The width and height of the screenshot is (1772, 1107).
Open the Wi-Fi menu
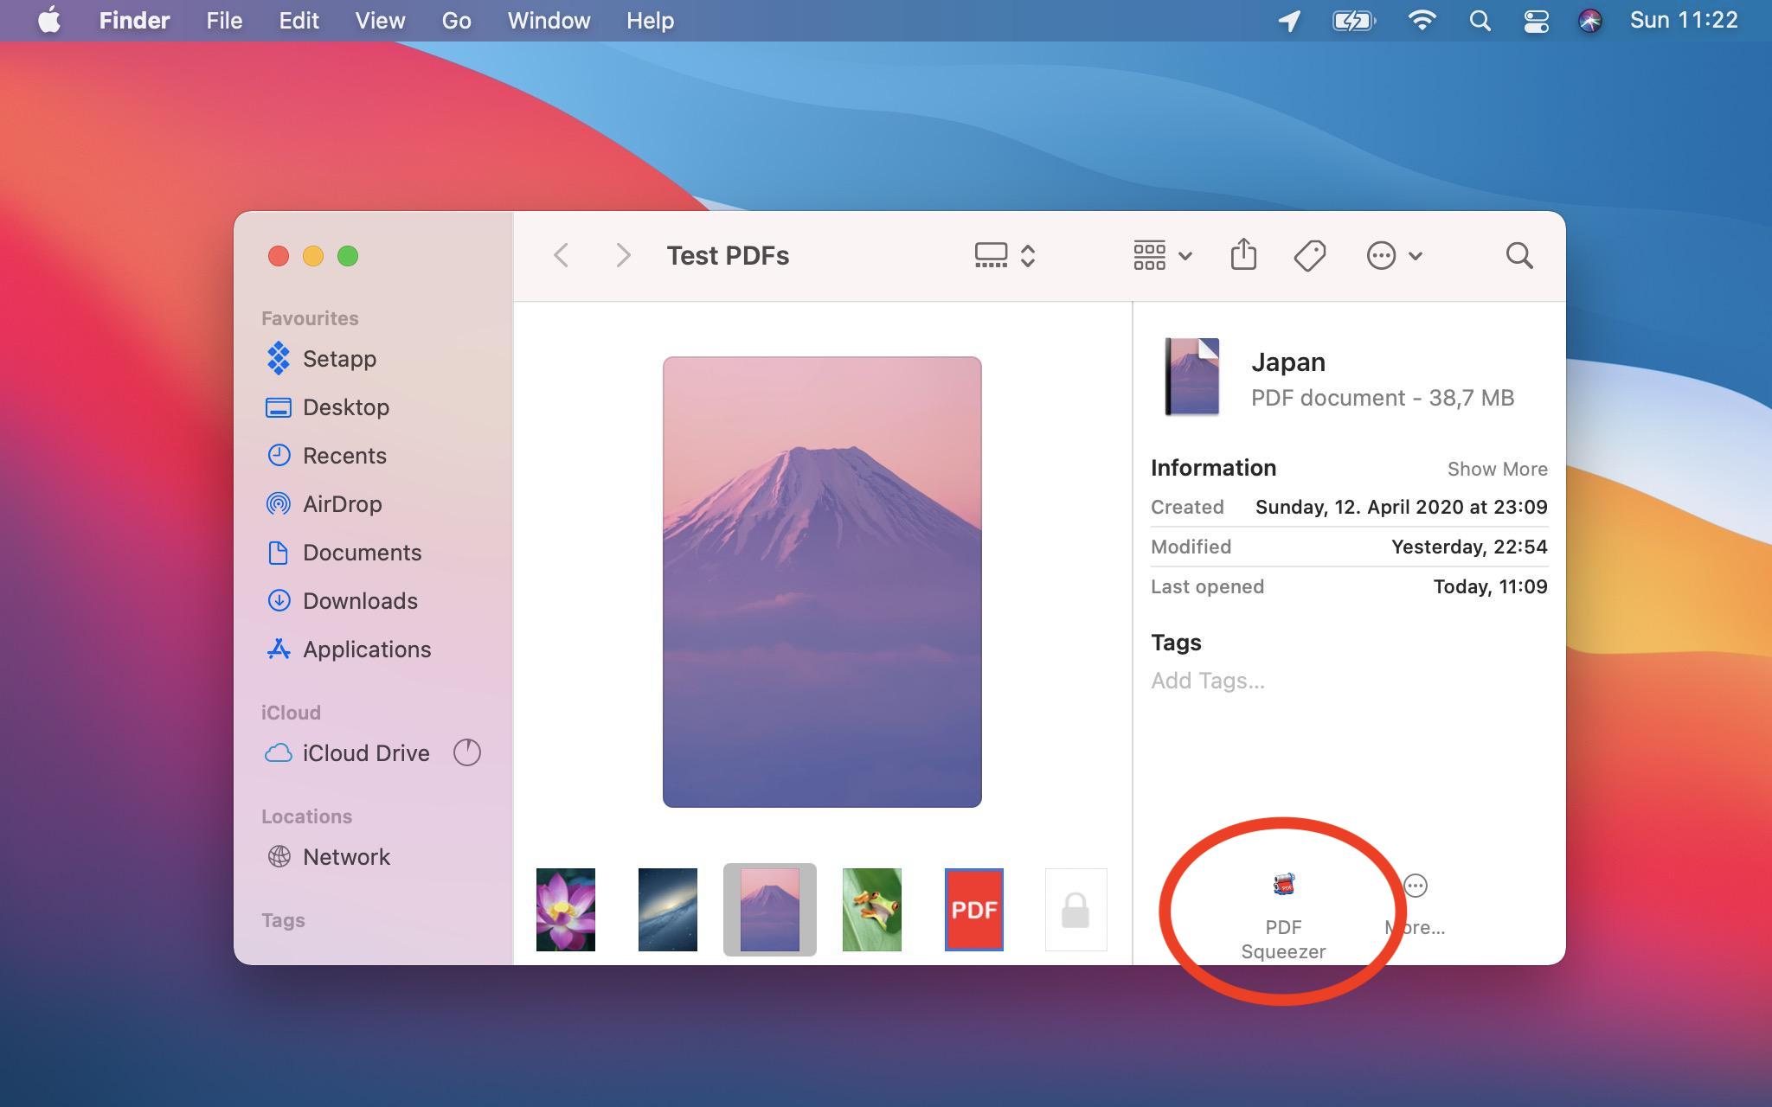[x=1422, y=20]
